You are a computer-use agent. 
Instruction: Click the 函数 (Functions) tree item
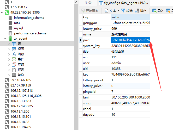(21, 54)
